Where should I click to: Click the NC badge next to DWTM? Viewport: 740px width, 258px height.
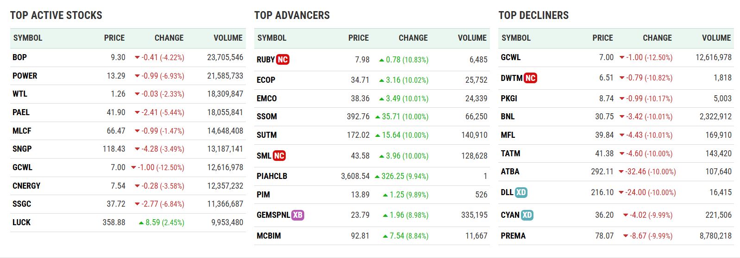530,78
